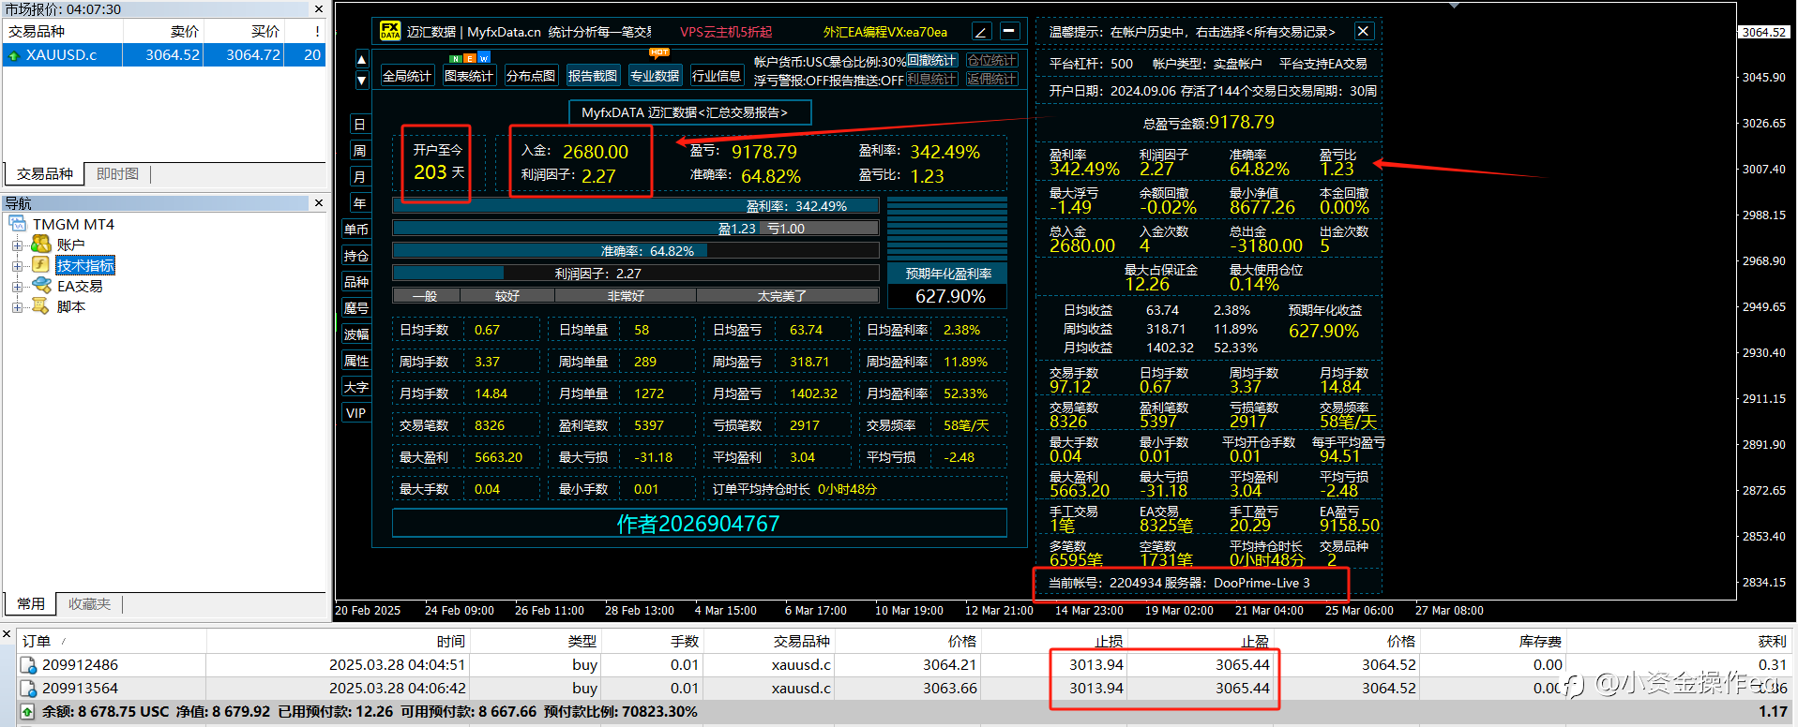This screenshot has height=727, width=1798.
Task: Open the VPS云主机5折起 link
Action: coord(726,32)
